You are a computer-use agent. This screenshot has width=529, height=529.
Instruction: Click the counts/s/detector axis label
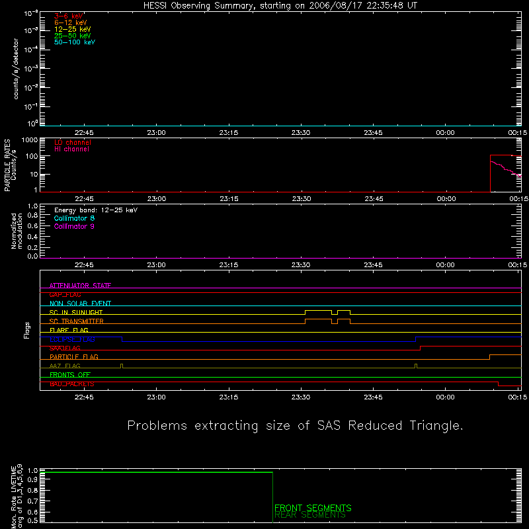coord(16,69)
